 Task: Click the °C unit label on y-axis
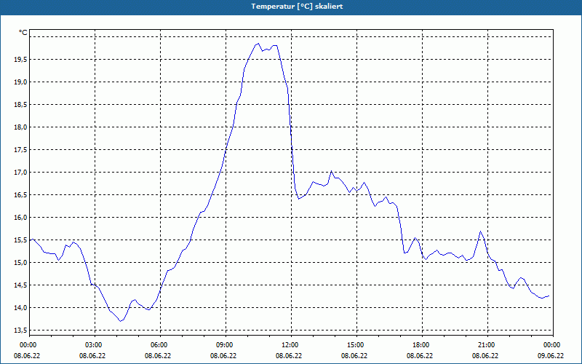click(23, 33)
